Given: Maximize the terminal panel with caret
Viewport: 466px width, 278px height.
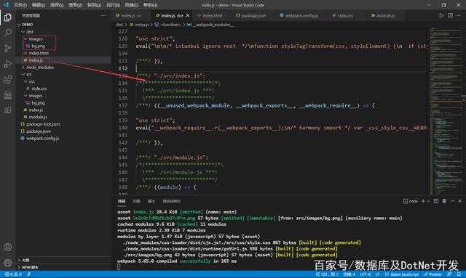Looking at the screenshot, I should (452, 201).
